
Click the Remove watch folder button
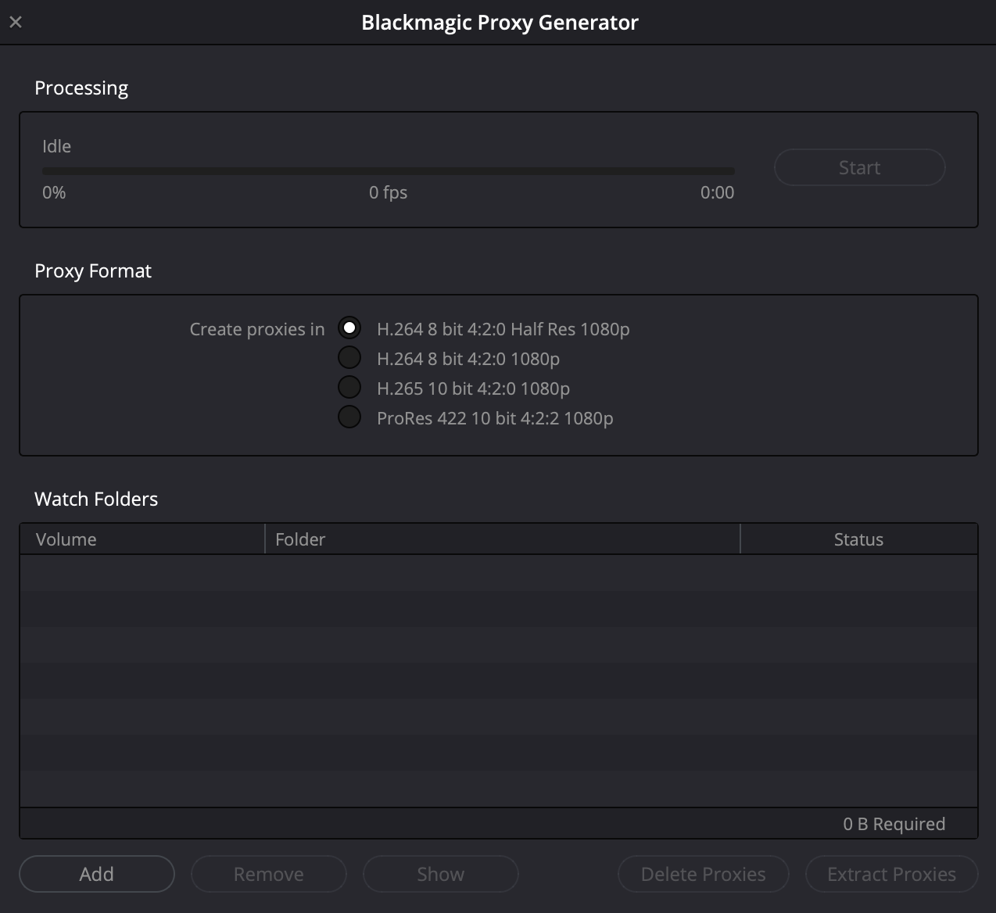[x=268, y=873]
